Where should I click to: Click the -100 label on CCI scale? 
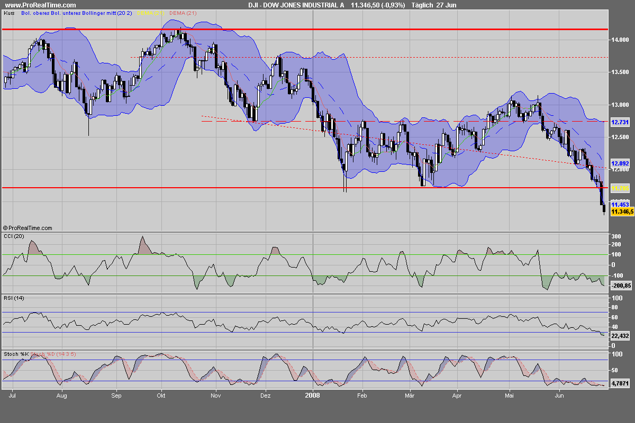coord(617,275)
